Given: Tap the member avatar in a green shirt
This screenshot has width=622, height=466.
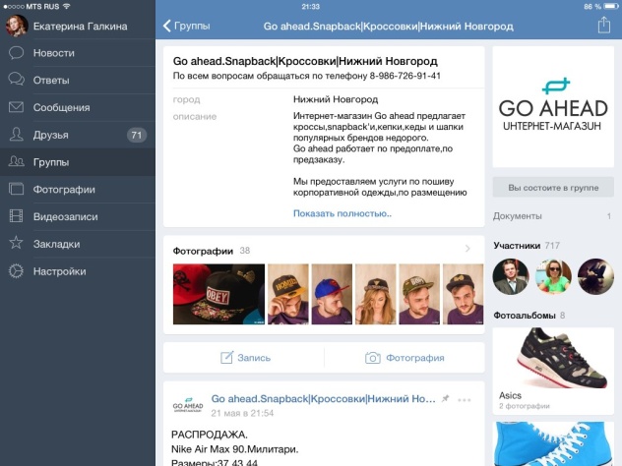Looking at the screenshot, I should (553, 276).
